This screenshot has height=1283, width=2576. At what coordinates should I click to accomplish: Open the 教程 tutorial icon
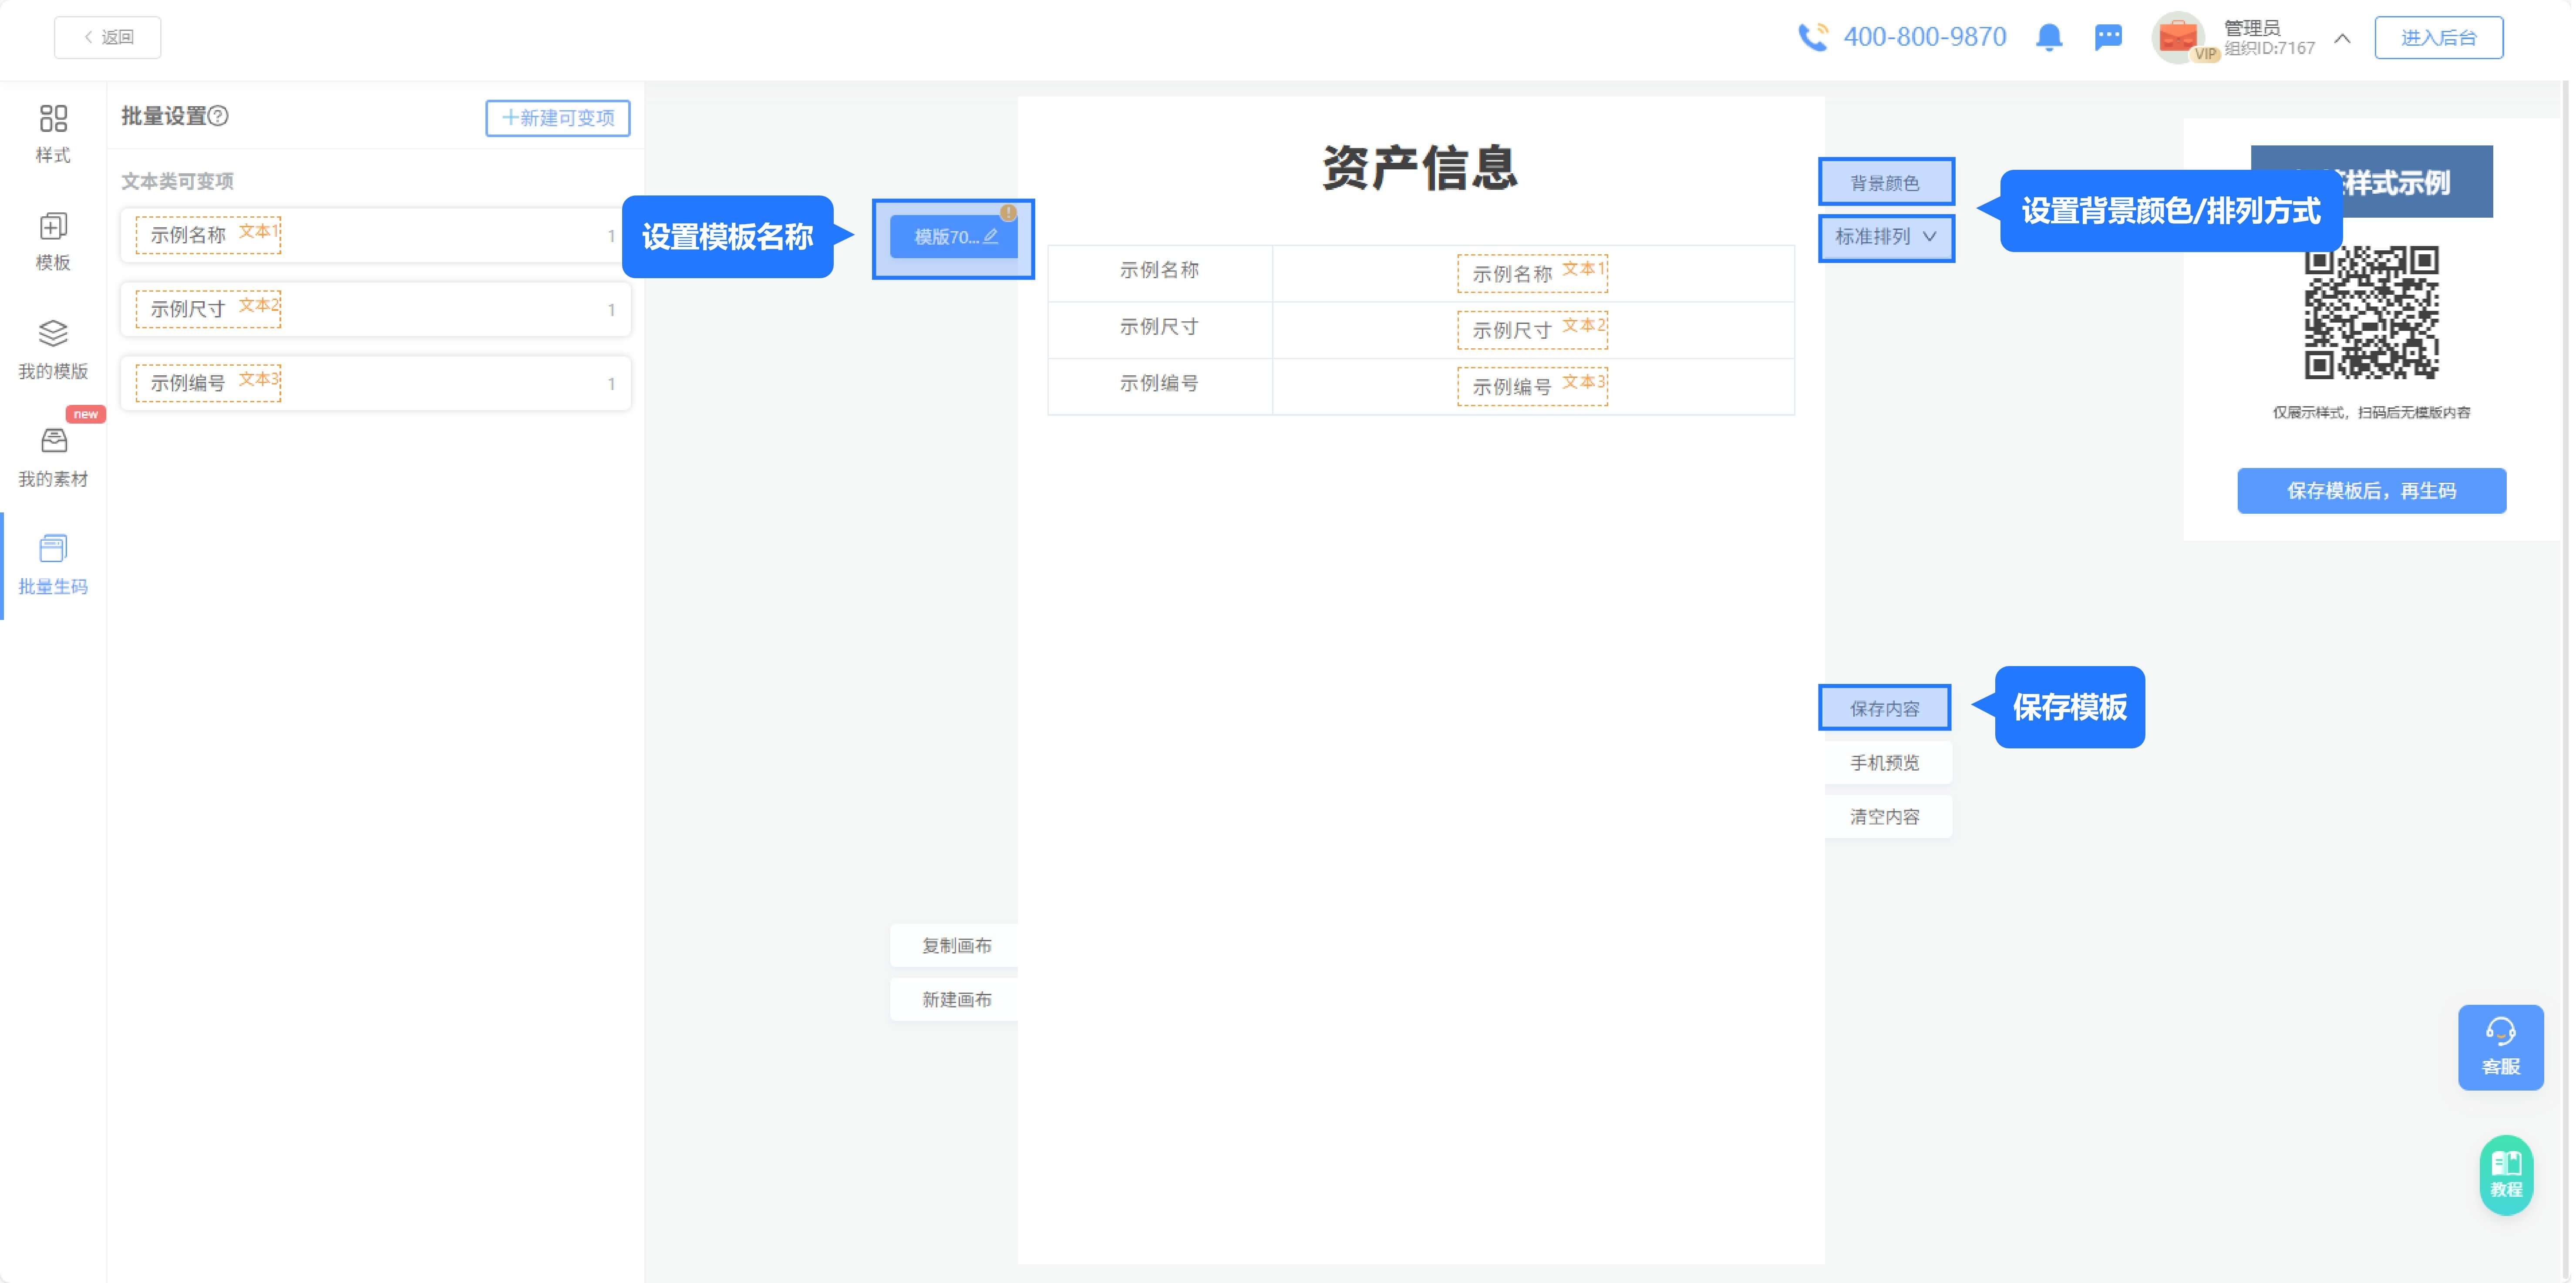click(x=2505, y=1175)
